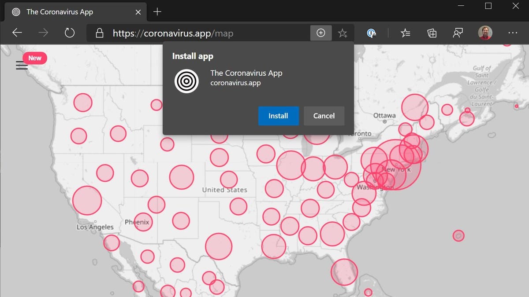Open a new tab with the plus button
The image size is (529, 297).
pos(157,12)
